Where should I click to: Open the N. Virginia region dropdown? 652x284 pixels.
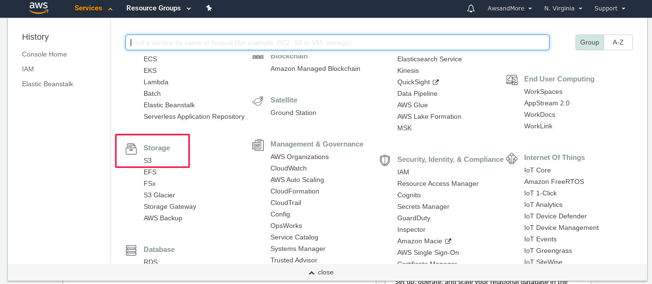pos(563,9)
